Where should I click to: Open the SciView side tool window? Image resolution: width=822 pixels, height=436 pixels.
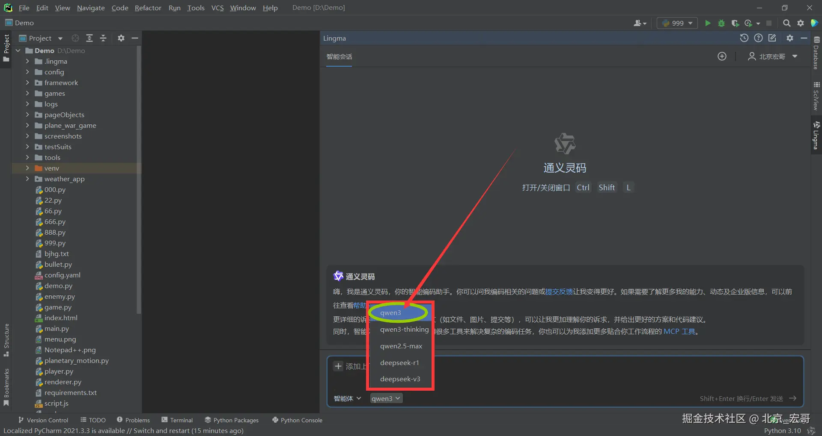816,96
